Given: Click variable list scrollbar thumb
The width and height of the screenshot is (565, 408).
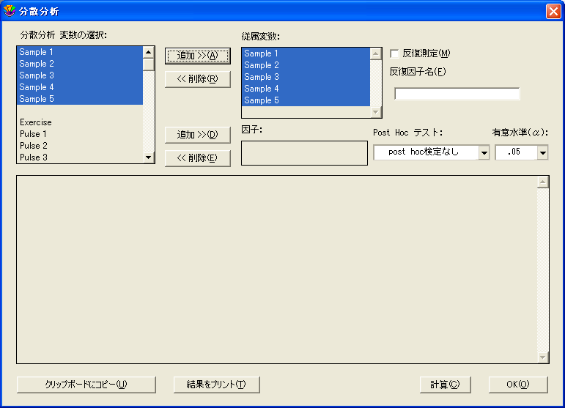Looking at the screenshot, I should (x=149, y=64).
